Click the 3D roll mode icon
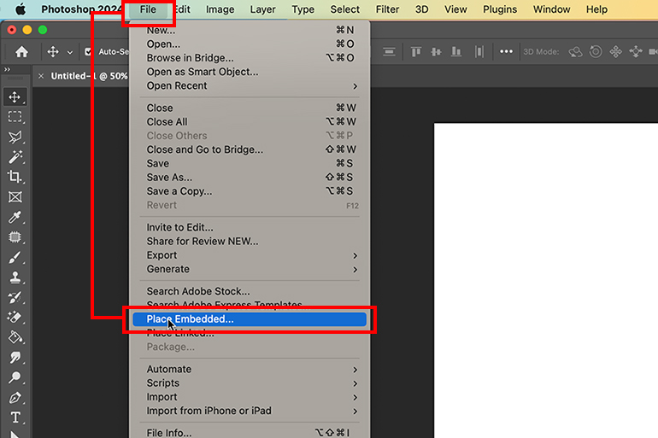Viewport: 658px width, 438px height. pos(596,52)
